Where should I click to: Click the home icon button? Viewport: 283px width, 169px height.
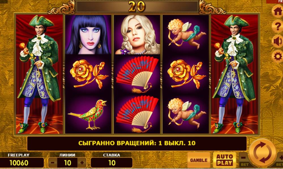pyautogui.click(x=278, y=12)
